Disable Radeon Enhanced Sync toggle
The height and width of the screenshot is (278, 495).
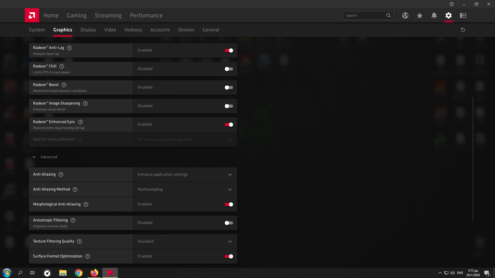coord(229,124)
